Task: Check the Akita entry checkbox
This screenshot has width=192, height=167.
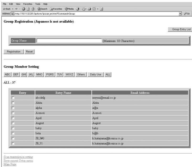Action: [13, 103]
